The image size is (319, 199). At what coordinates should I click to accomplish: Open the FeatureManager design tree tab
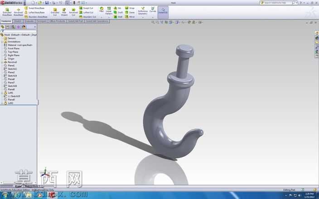(3, 27)
